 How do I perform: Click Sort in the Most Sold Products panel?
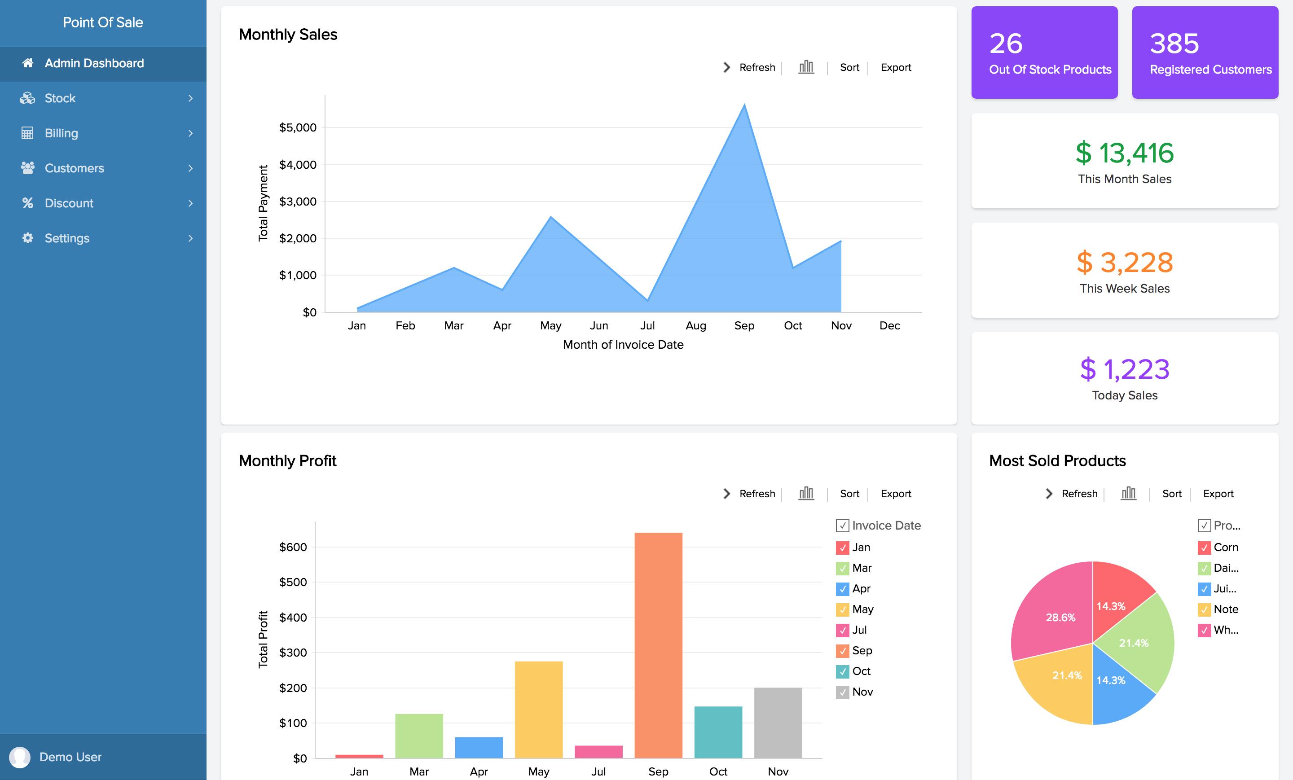point(1171,494)
